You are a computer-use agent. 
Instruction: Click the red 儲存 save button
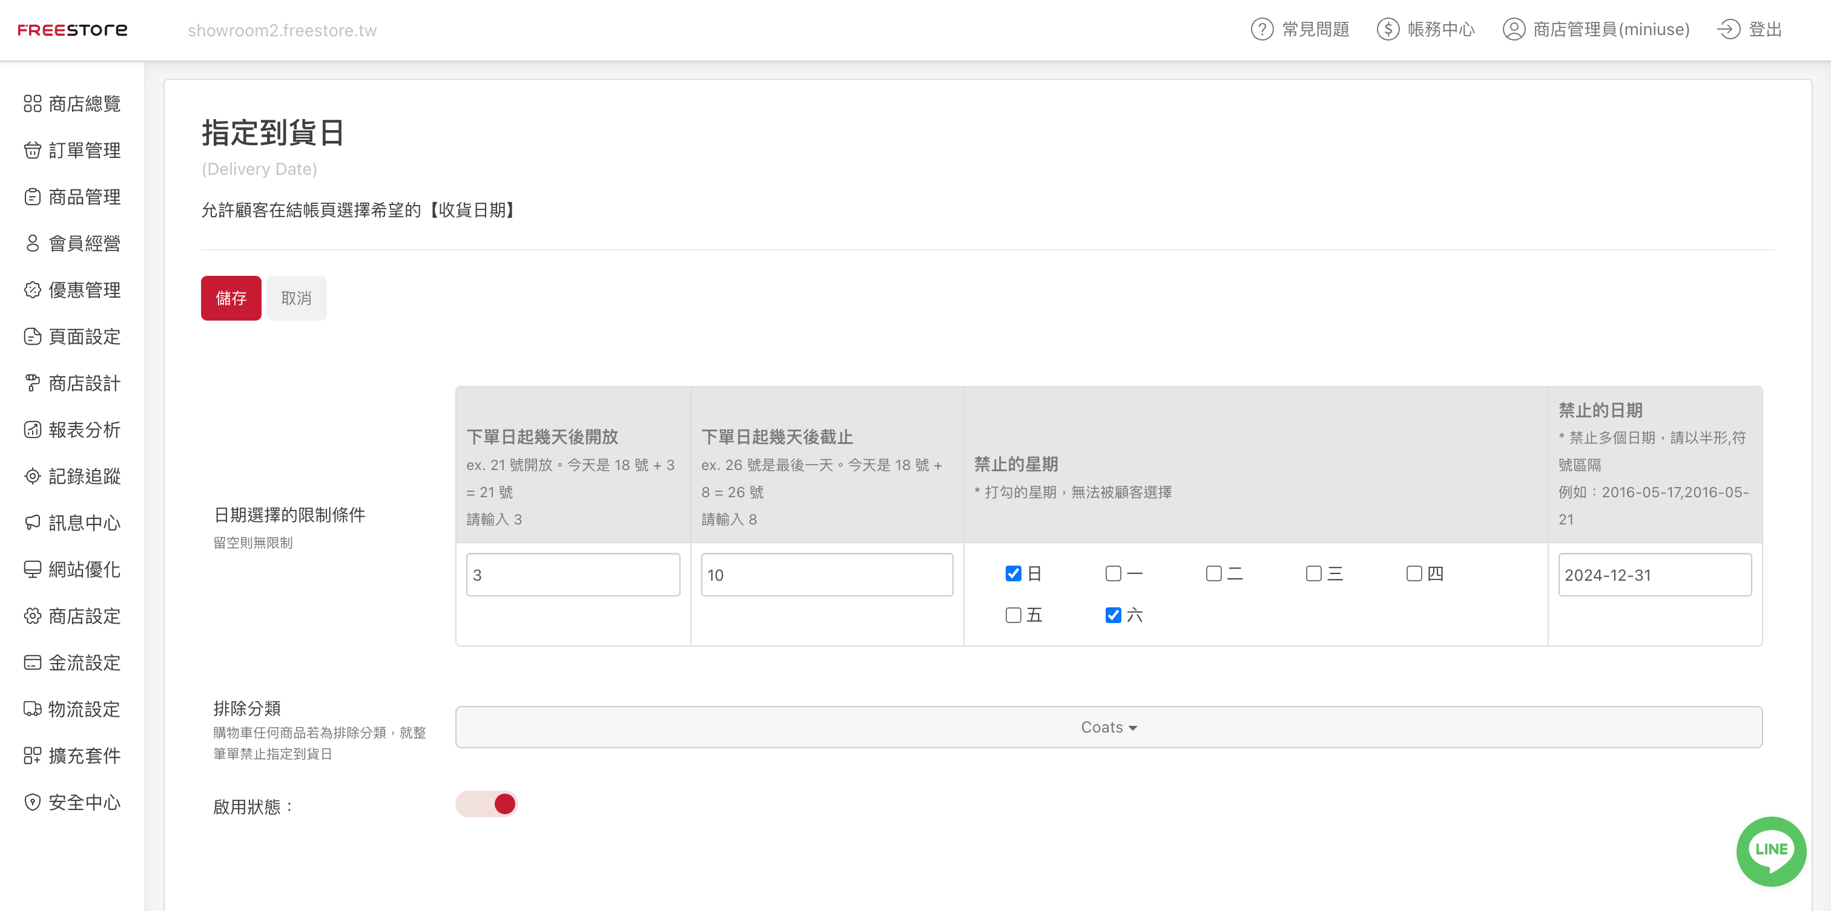pos(231,298)
